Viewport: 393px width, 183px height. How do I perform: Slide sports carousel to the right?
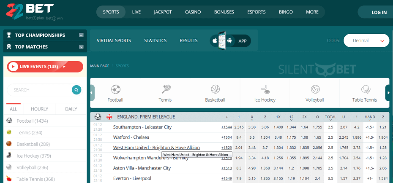pos(387,93)
